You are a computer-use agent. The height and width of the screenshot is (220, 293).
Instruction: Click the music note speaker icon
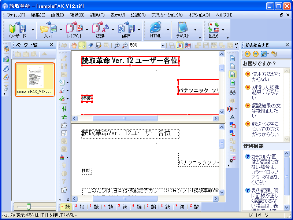(x=233, y=159)
